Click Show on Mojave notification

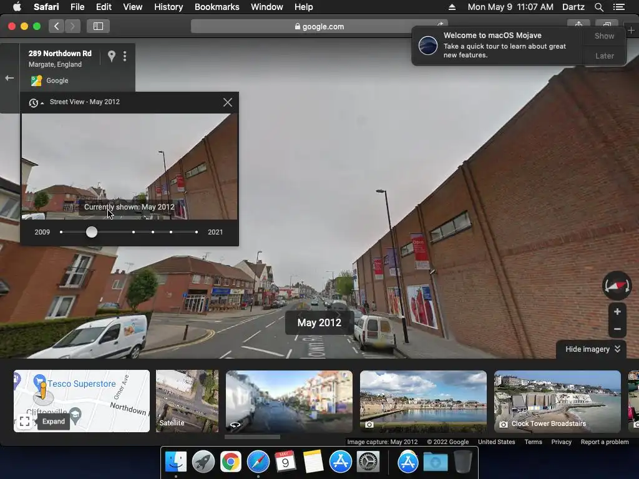[x=604, y=36]
